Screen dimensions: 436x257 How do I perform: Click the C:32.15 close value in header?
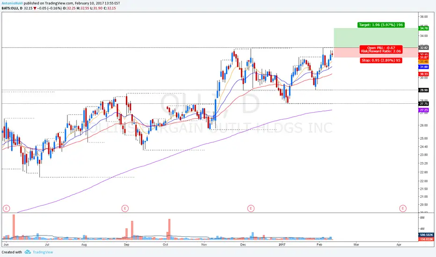coord(109,8)
